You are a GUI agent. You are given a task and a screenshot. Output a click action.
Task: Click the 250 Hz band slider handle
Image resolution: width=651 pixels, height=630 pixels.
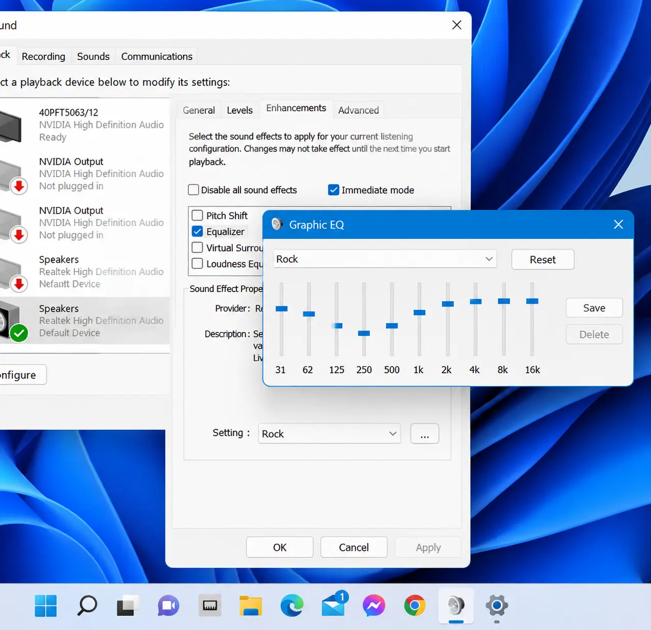(364, 333)
